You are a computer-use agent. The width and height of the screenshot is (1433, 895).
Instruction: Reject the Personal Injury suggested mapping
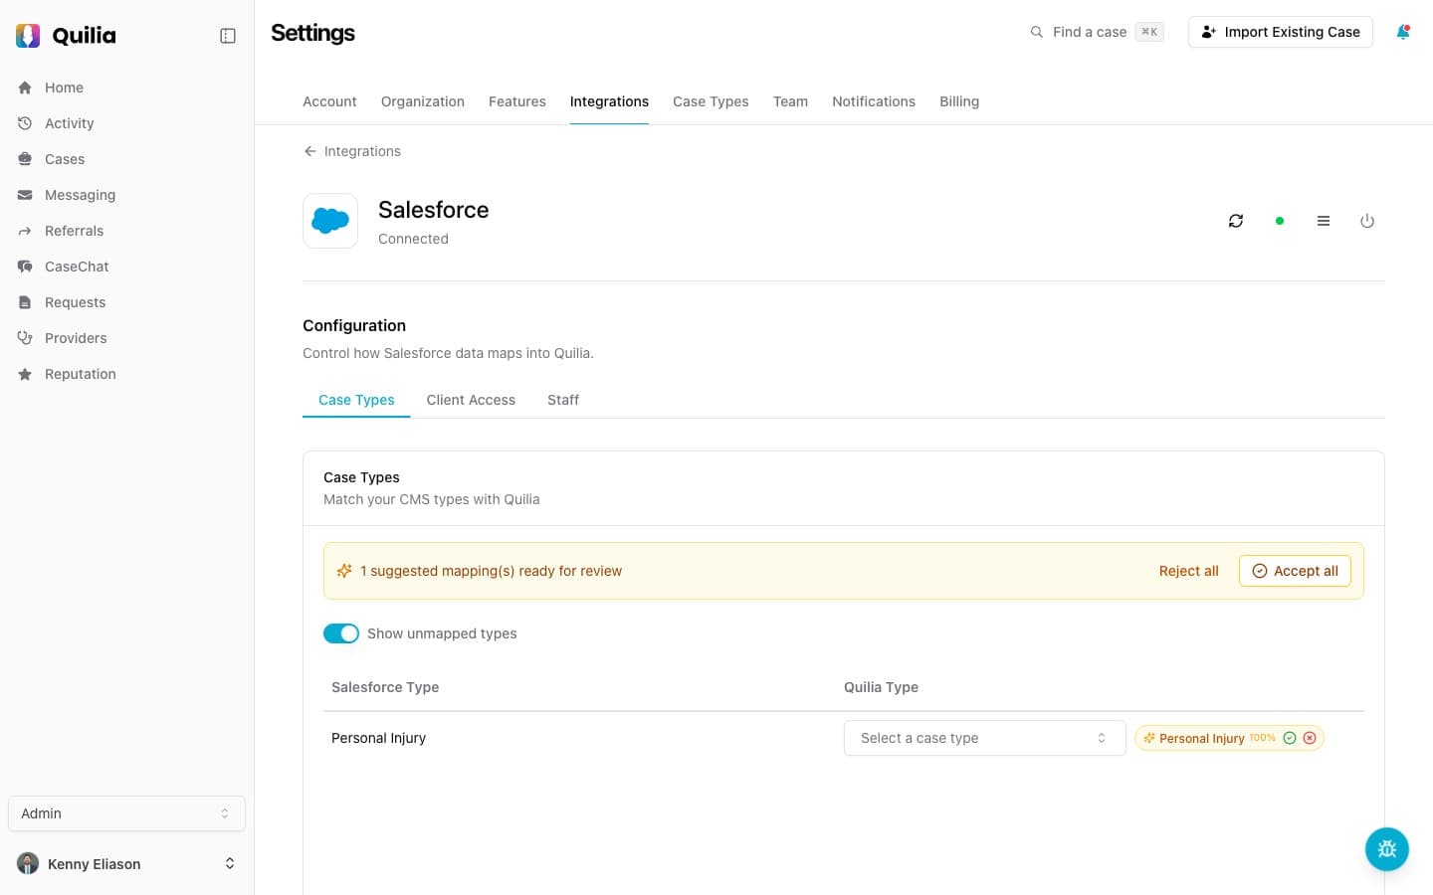1310,738
